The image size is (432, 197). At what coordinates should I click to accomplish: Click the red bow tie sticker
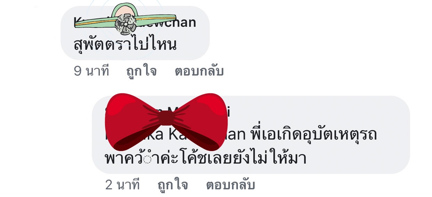[167, 122]
